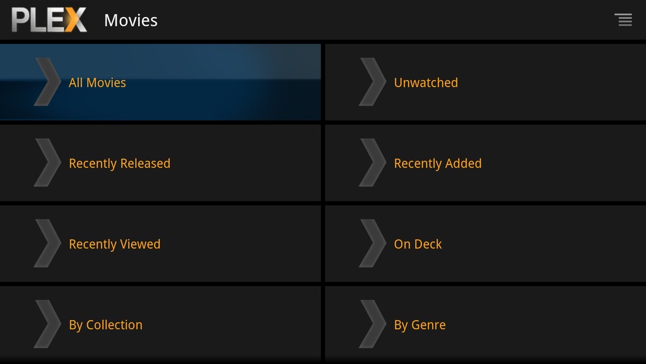Browse movies By Genre
646x364 pixels.
(x=420, y=325)
